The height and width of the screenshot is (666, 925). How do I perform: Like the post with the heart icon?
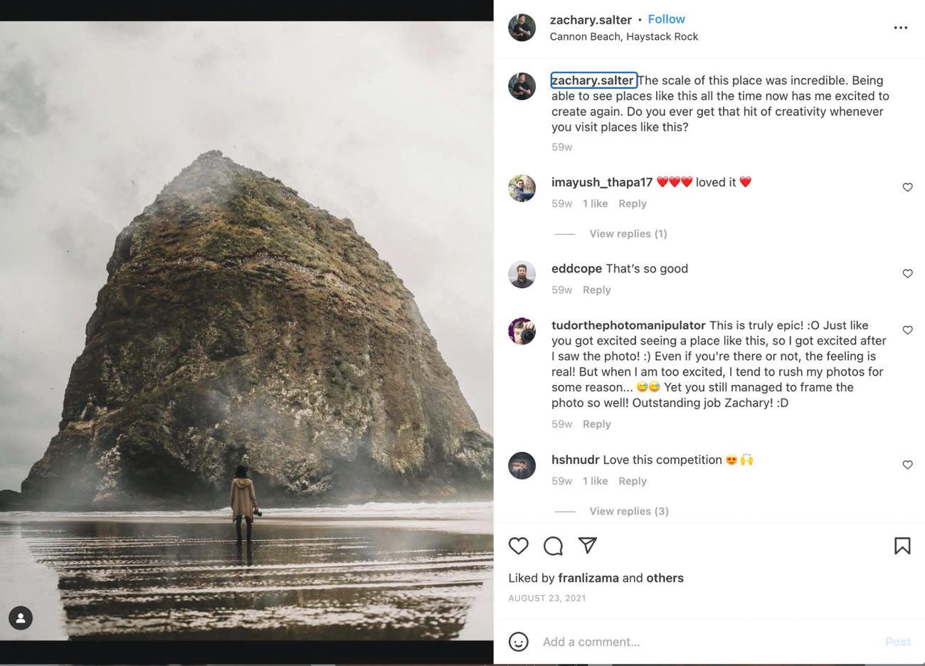tap(519, 546)
